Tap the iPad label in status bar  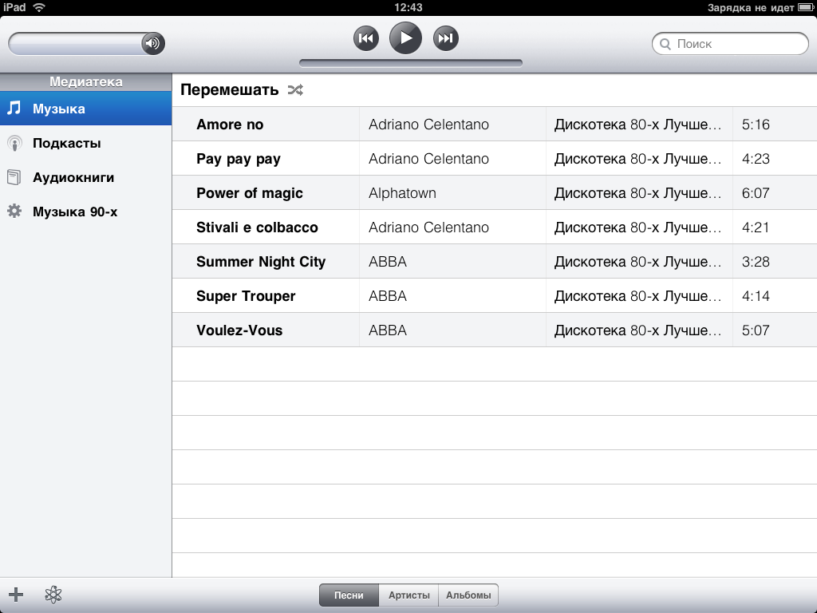pos(14,7)
